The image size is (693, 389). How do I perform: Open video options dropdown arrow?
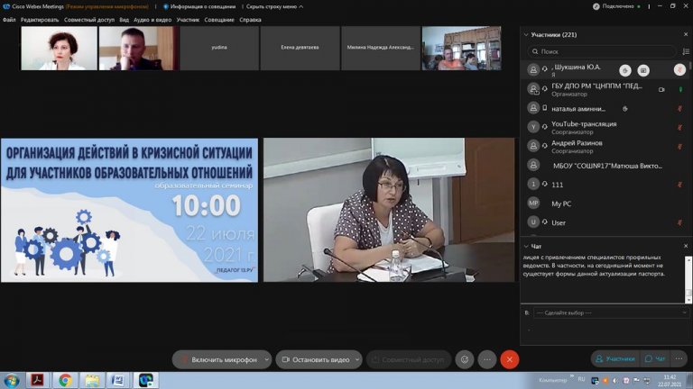pyautogui.click(x=357, y=359)
